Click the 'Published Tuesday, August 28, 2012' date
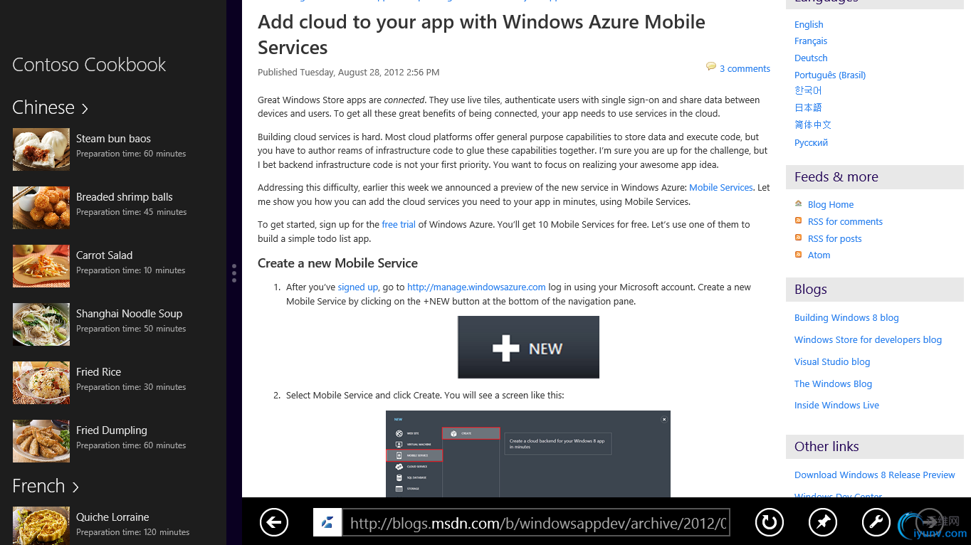Viewport: 971px width, 545px height. point(349,73)
